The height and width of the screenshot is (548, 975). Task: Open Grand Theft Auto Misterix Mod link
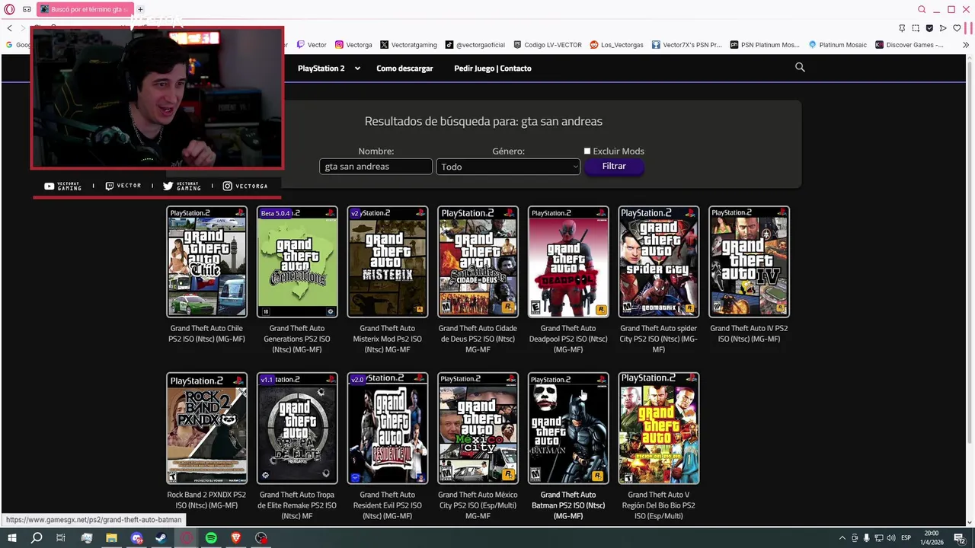pyautogui.click(x=387, y=339)
